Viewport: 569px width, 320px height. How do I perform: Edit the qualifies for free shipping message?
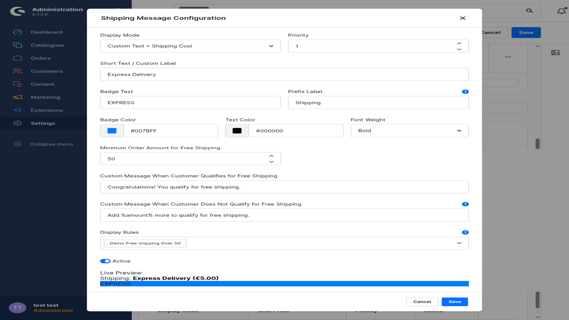pyautogui.click(x=284, y=187)
